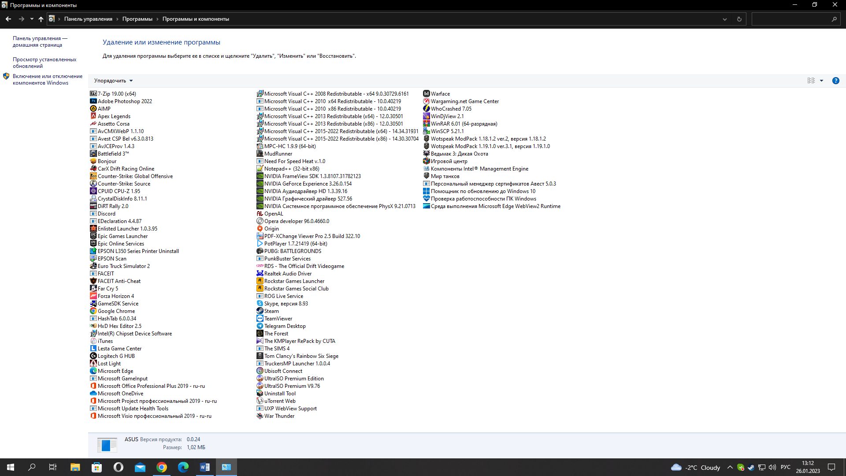Expand chevron after Программы breadcrumb

coord(157,19)
